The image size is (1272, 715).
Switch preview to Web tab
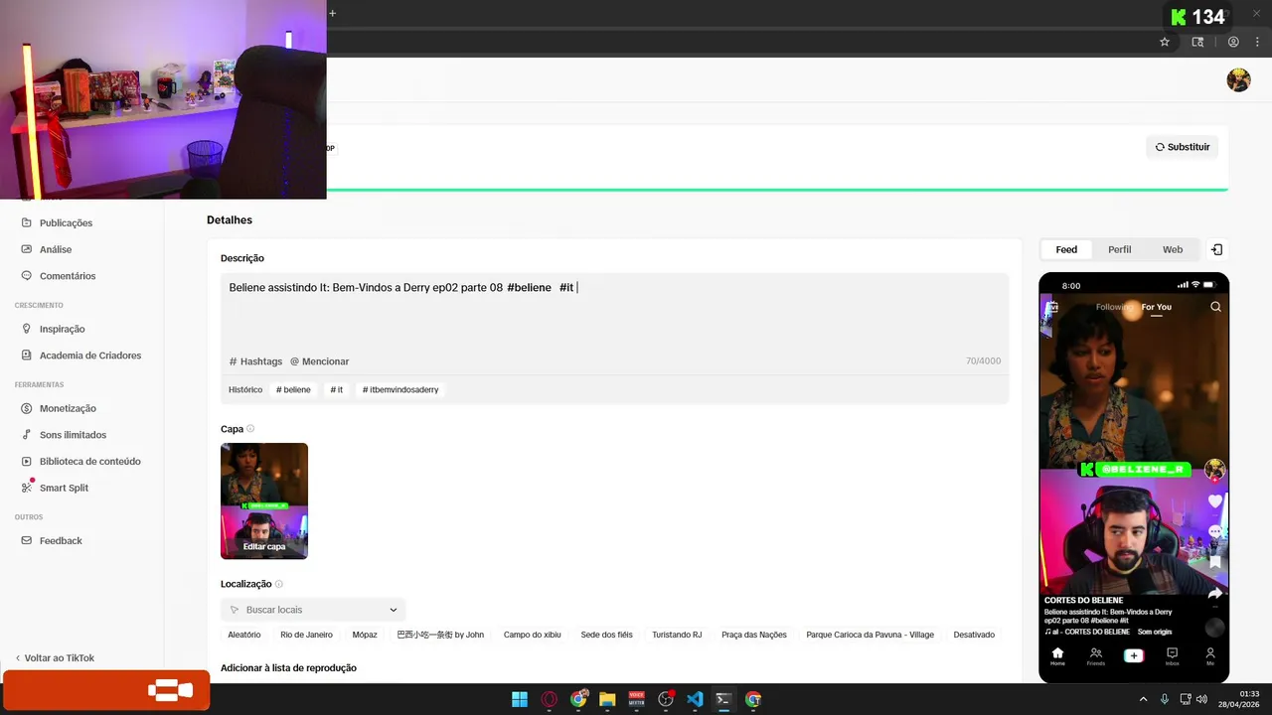point(1173,249)
